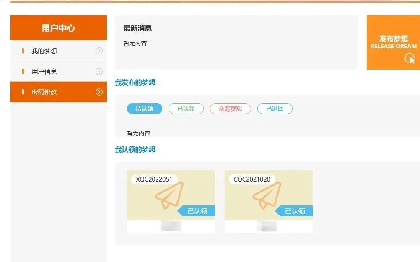420x262 pixels.
Task: Click the paper plane icon on the CQC2021020 card
Action: coord(267,195)
